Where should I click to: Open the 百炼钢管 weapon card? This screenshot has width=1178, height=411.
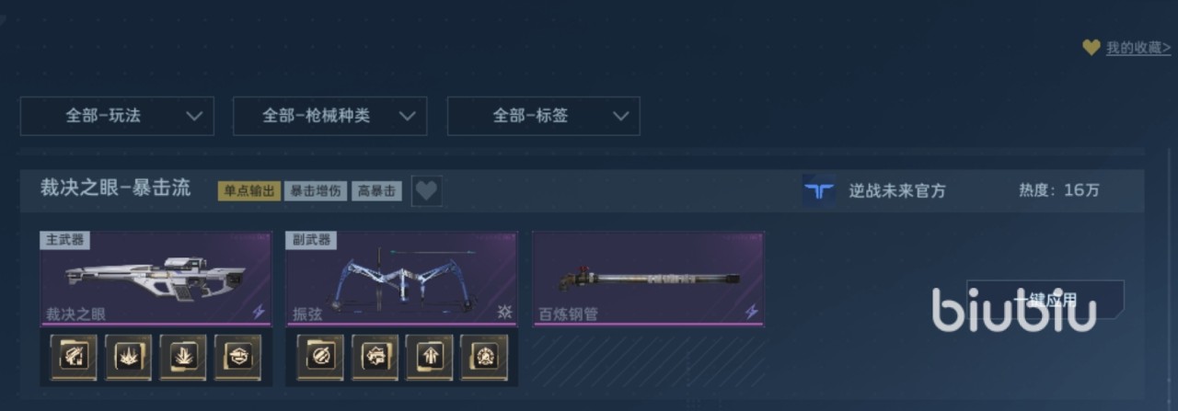point(648,279)
